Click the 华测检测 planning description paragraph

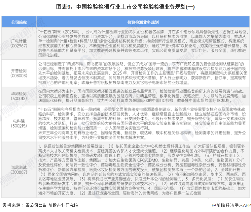pyautogui.click(x=142, y=96)
